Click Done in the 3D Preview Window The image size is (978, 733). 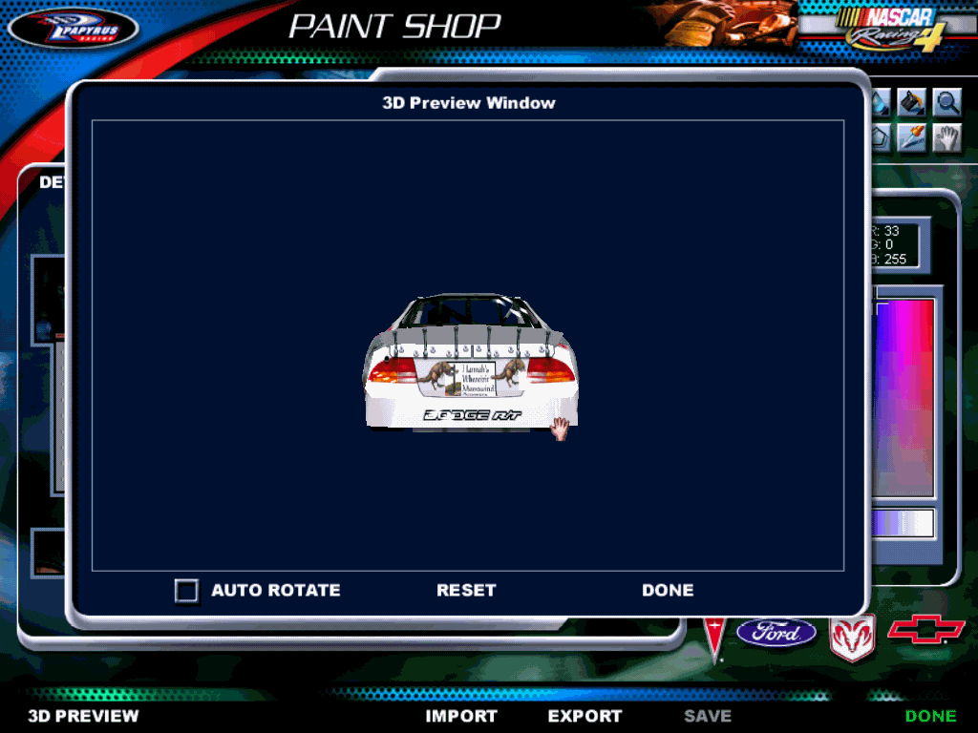pyautogui.click(x=668, y=591)
